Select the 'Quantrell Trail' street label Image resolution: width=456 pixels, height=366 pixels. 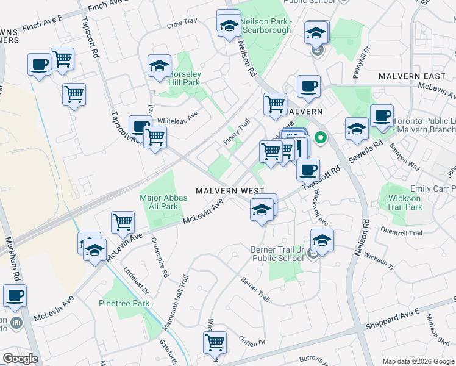pos(401,231)
